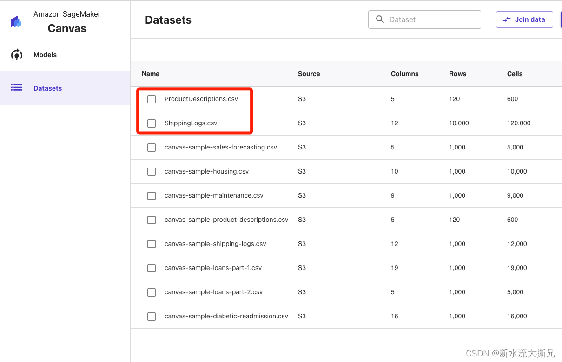Select canvas-sample-sales-forecasting.csv checkbox
Viewport: 562px width, 362px height.
(152, 148)
